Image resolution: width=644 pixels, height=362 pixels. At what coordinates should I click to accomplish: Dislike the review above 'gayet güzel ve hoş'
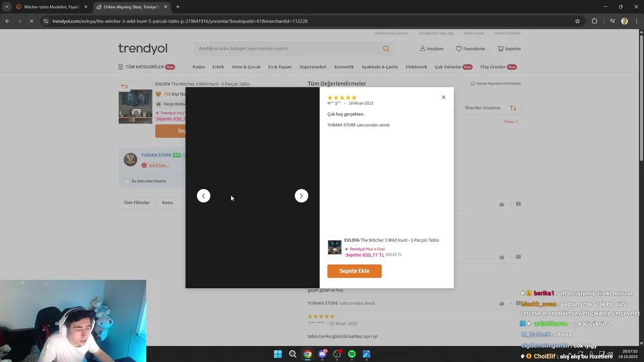(x=518, y=257)
